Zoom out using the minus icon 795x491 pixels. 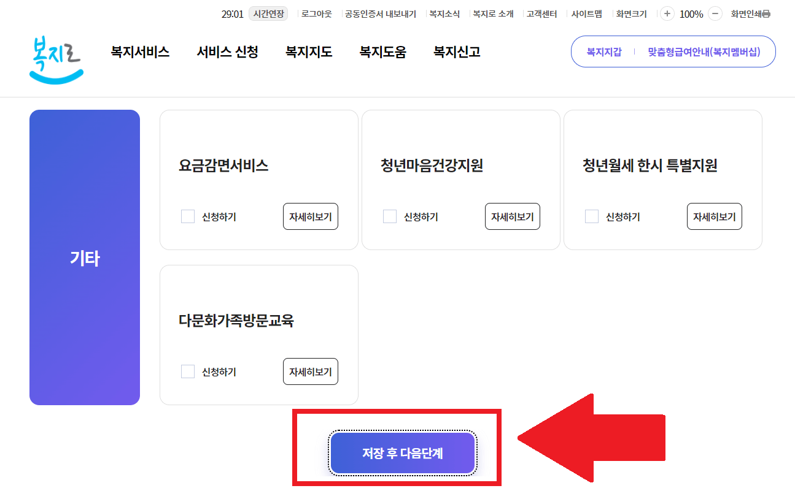pyautogui.click(x=714, y=13)
